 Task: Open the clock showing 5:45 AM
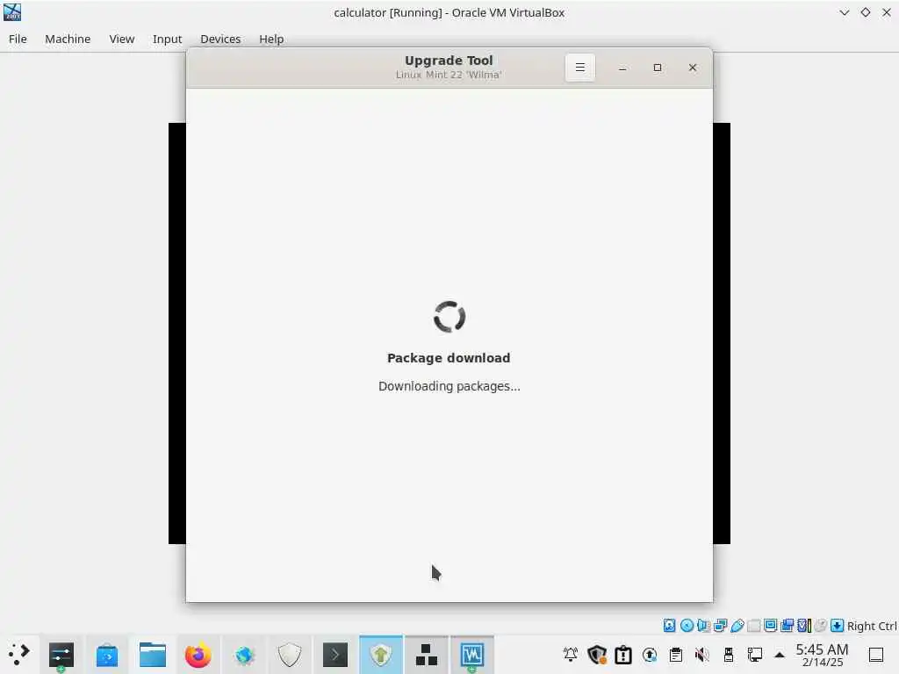tap(822, 655)
